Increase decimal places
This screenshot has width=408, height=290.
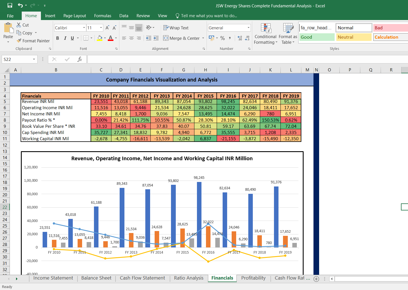point(240,38)
